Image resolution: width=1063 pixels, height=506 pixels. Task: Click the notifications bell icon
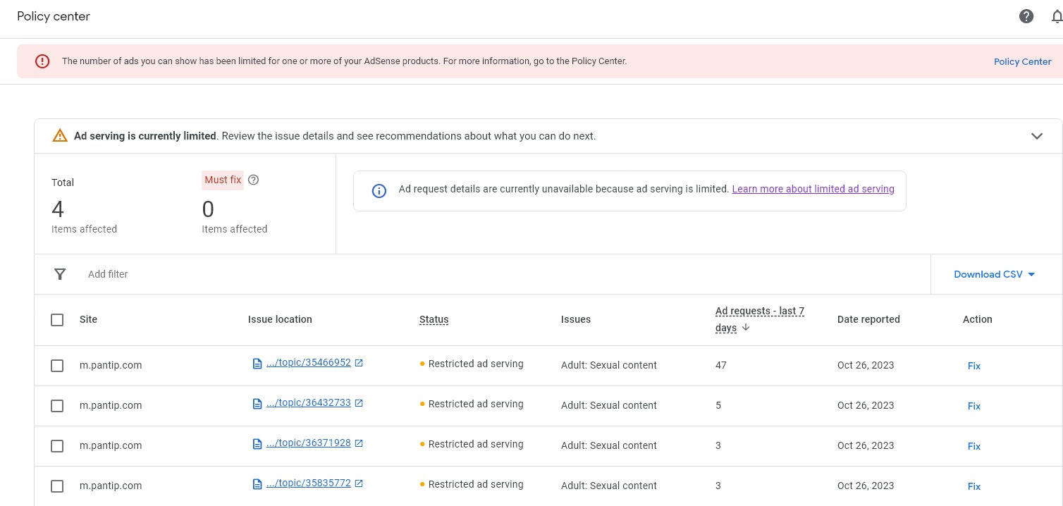click(1056, 16)
